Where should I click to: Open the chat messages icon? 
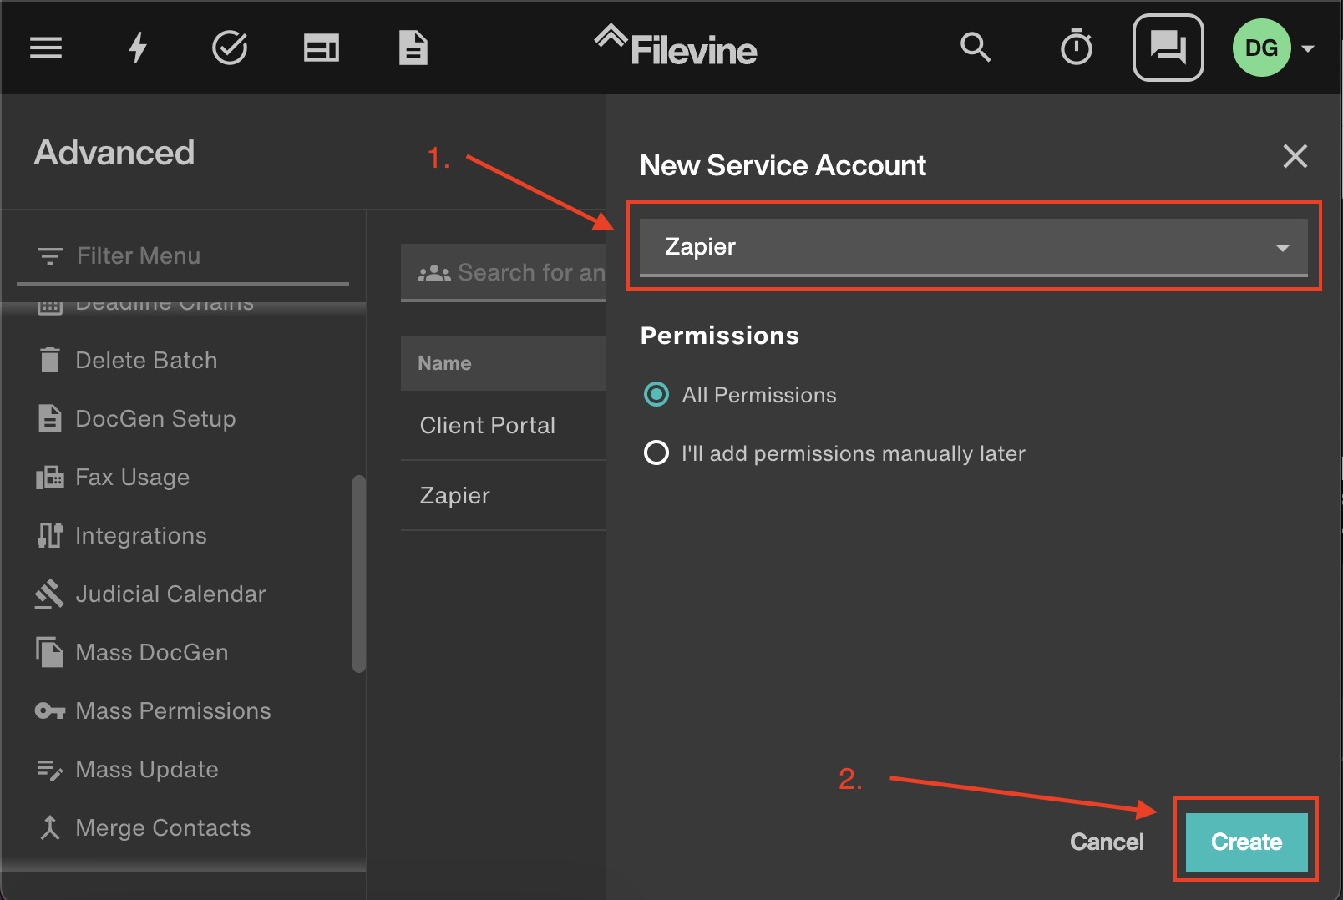pyautogui.click(x=1168, y=48)
